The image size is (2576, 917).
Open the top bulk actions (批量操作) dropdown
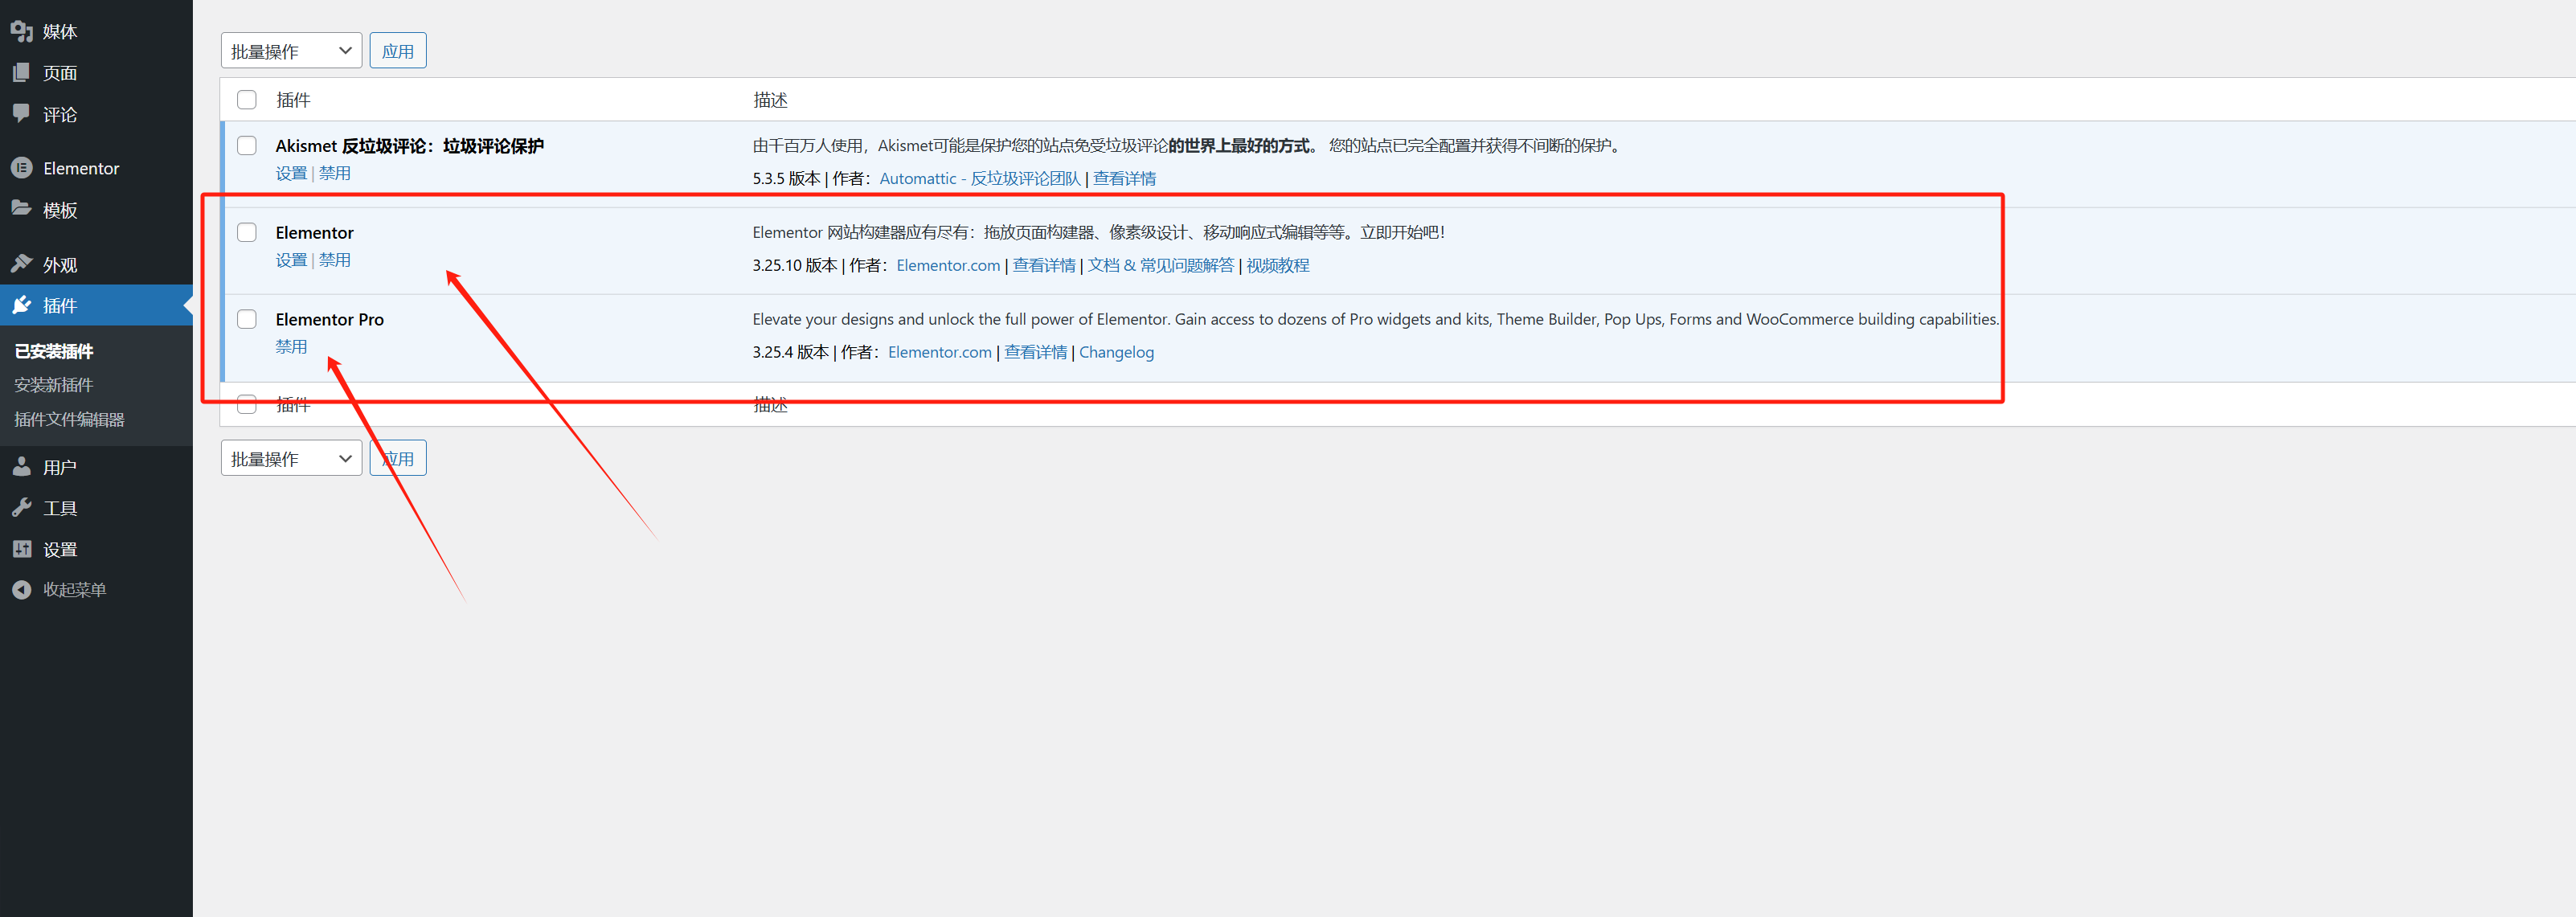[x=291, y=51]
